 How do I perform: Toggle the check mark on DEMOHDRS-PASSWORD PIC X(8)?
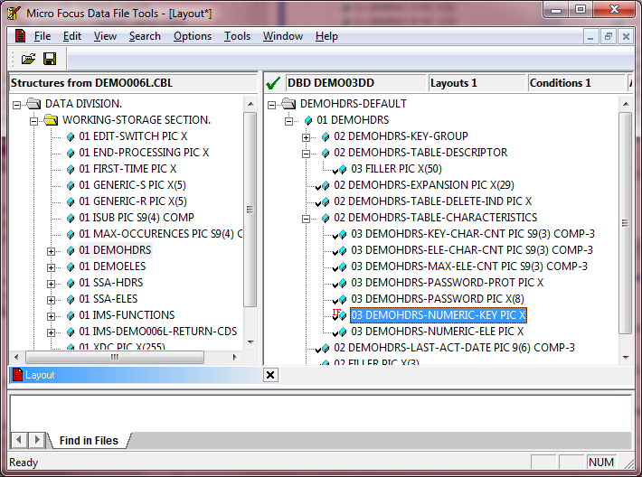click(338, 299)
